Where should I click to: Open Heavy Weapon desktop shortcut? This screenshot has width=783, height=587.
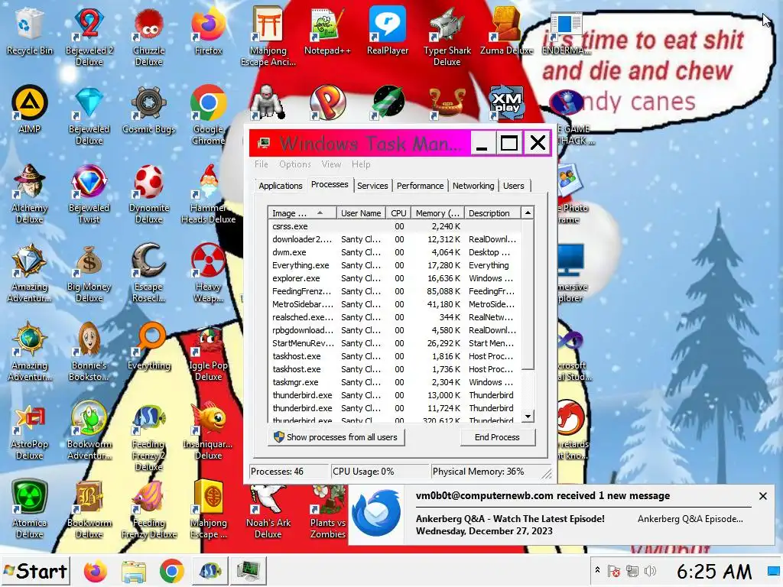208,274
